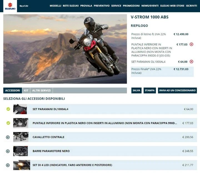Click the Prezzo di listino fc label
Screen dimensions: 200x173
tap(149, 36)
